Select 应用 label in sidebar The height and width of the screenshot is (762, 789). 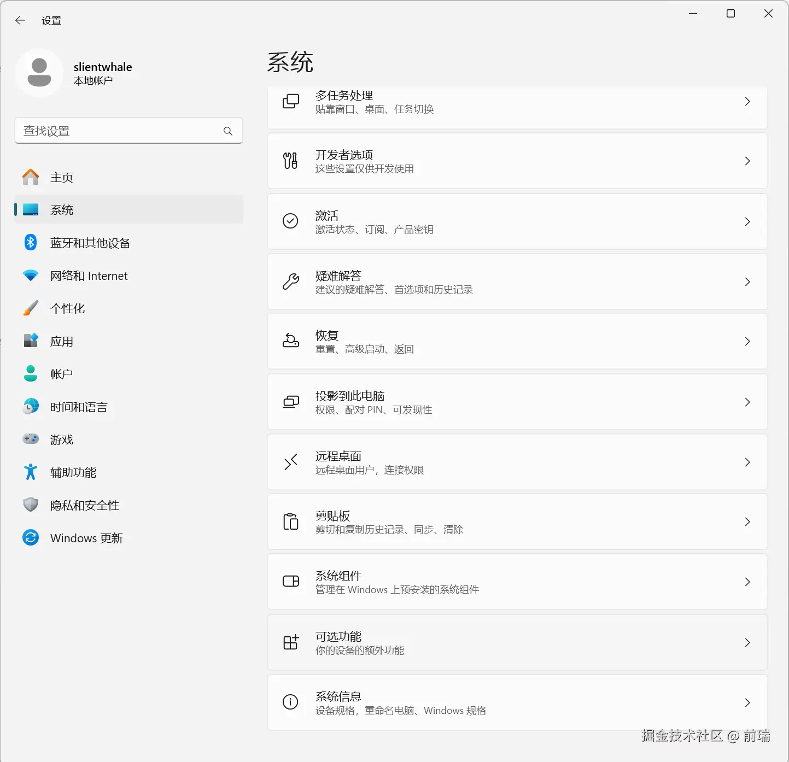tap(62, 341)
